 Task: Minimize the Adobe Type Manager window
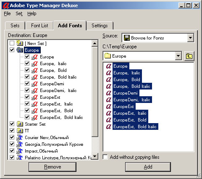[181, 5]
